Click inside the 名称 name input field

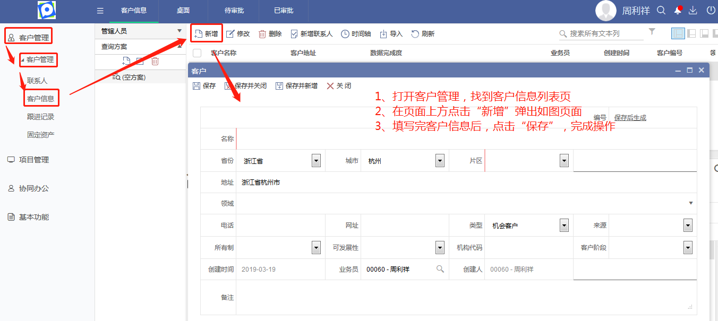pos(372,138)
